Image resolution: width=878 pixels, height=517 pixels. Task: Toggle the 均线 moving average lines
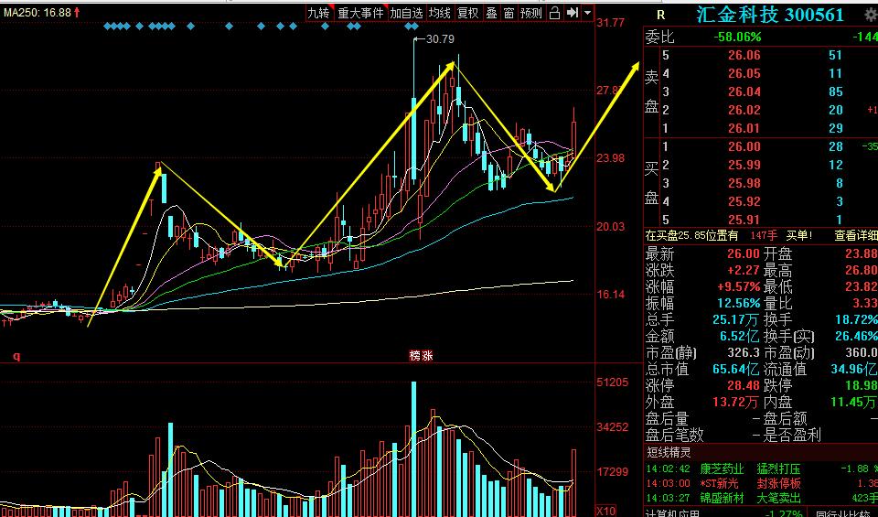(x=440, y=13)
